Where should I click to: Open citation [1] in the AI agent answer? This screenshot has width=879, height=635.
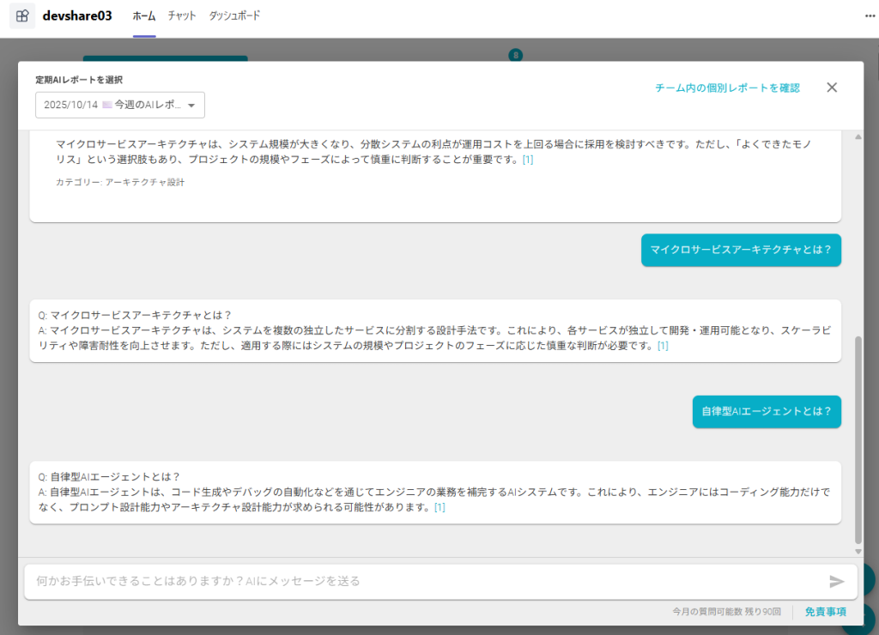click(439, 507)
